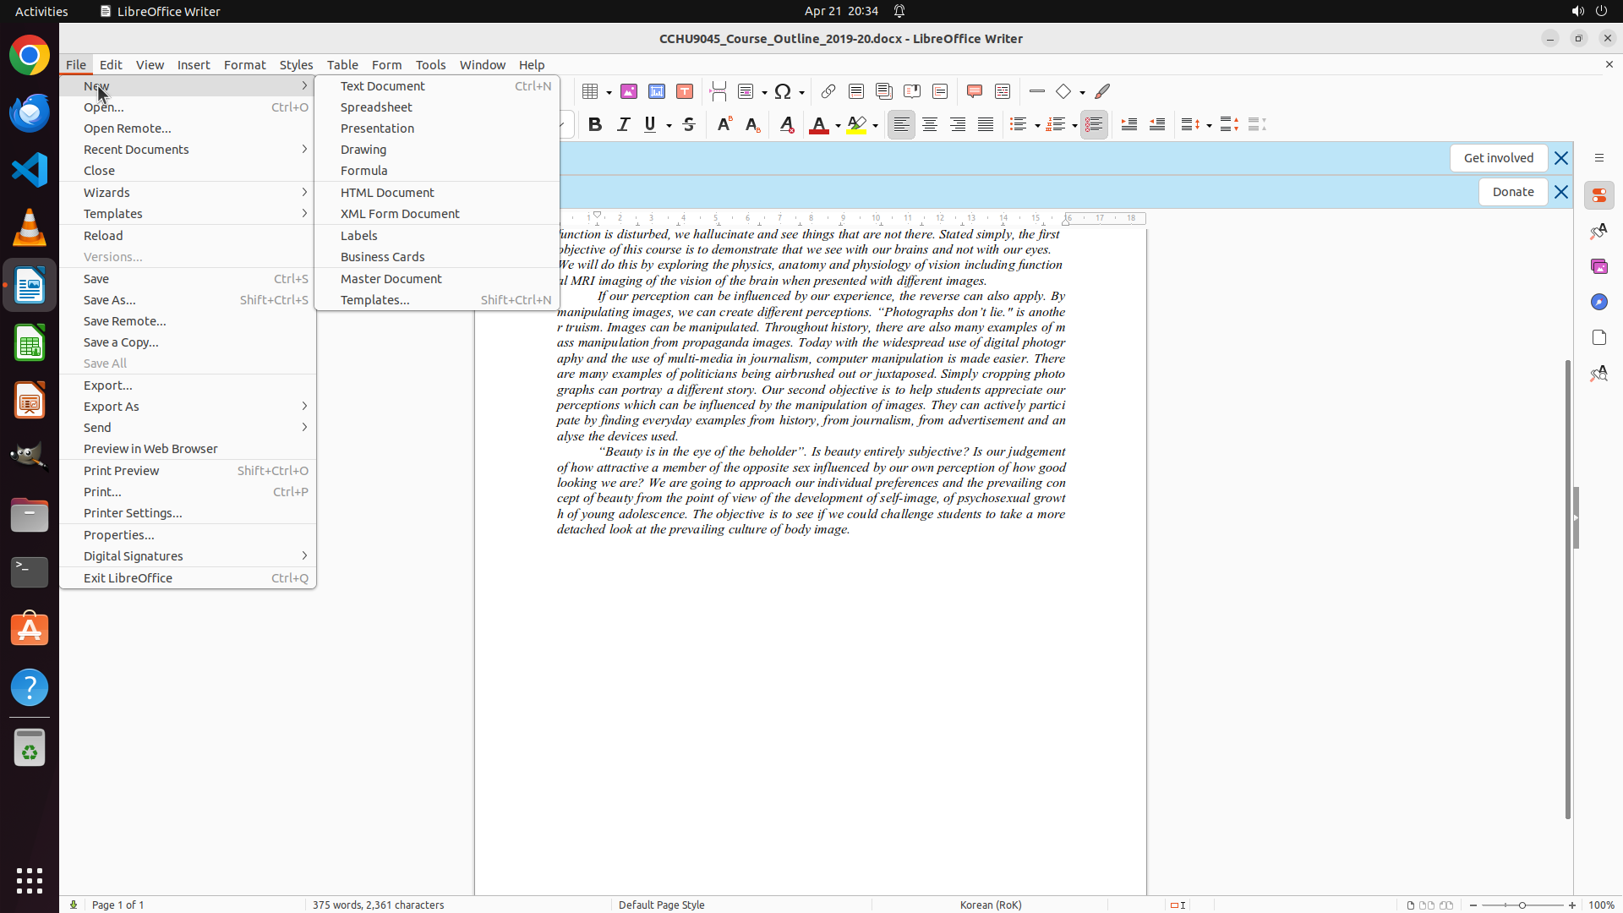Select Spreadsheet from the New submenu
This screenshot has width=1623, height=913.
[376, 107]
